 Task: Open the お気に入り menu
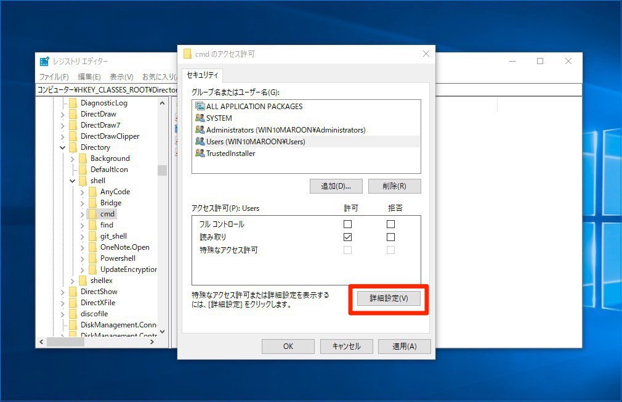159,76
